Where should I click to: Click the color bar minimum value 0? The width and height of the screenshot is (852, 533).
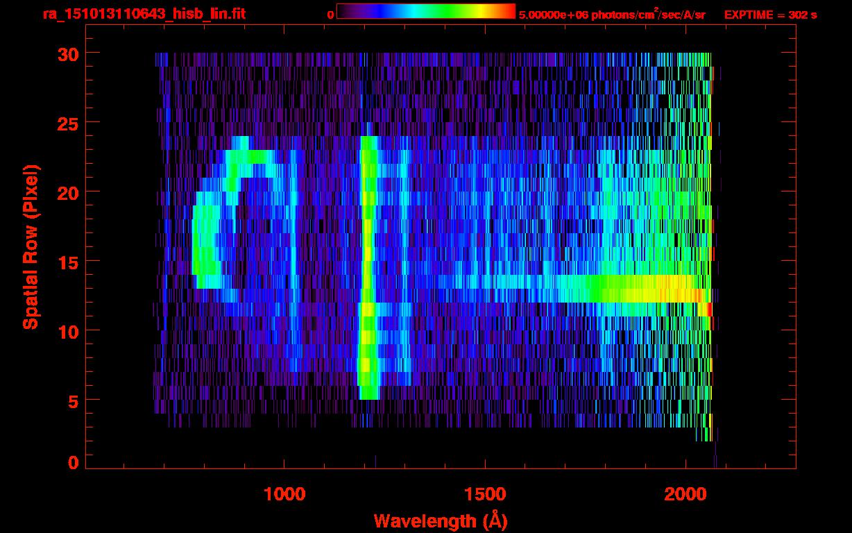[330, 15]
